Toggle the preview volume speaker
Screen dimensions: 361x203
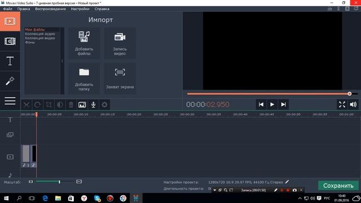point(353,104)
